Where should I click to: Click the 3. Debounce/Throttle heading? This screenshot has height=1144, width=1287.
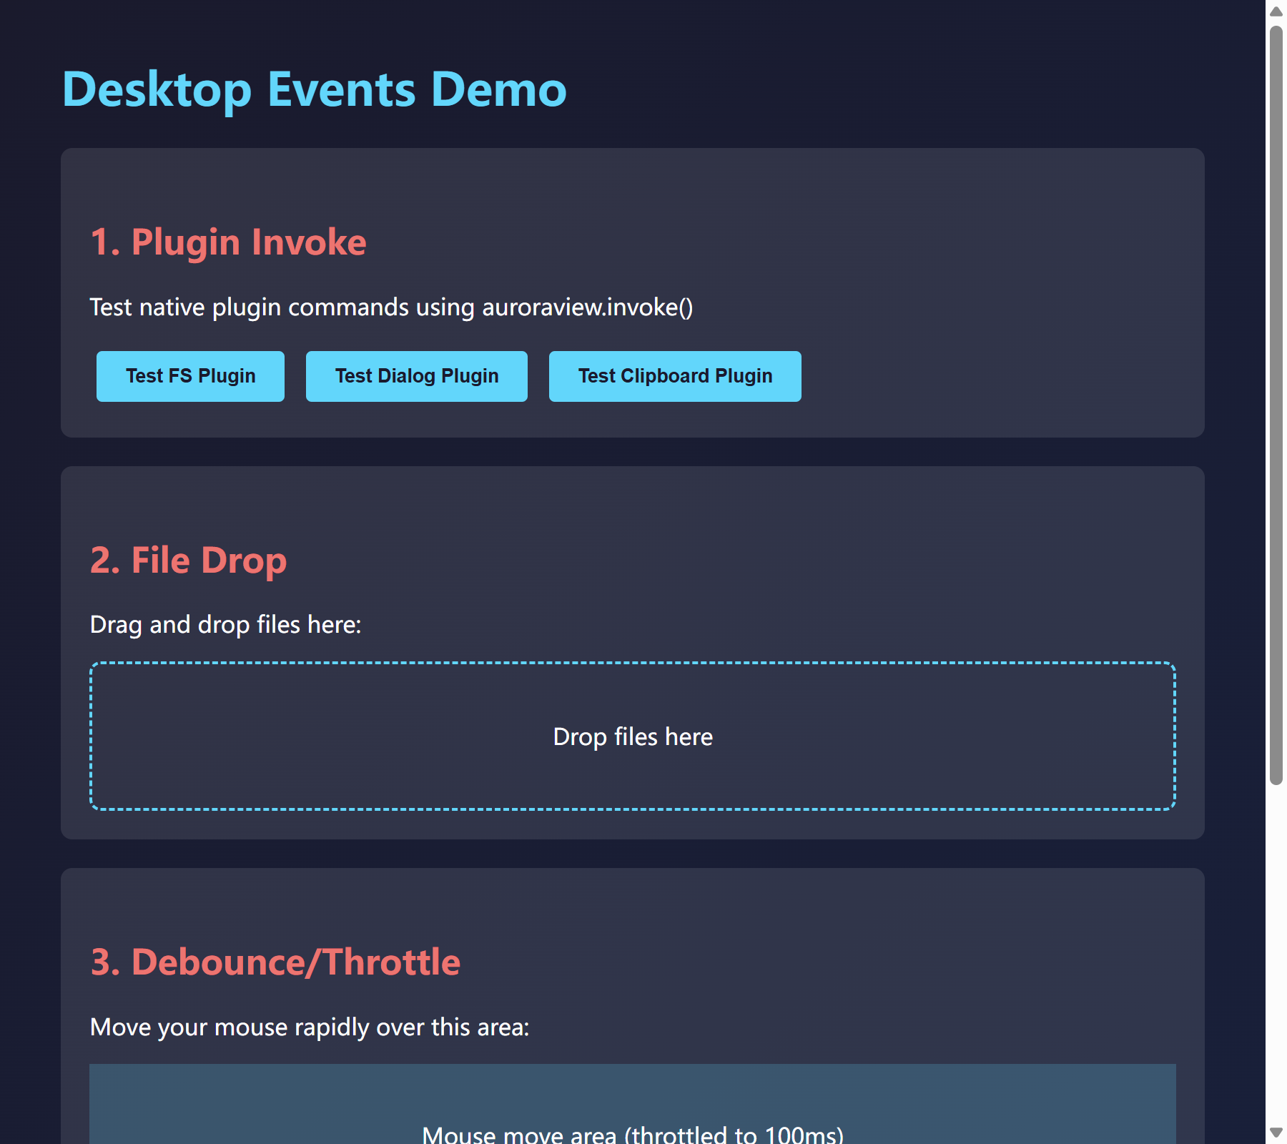275,962
